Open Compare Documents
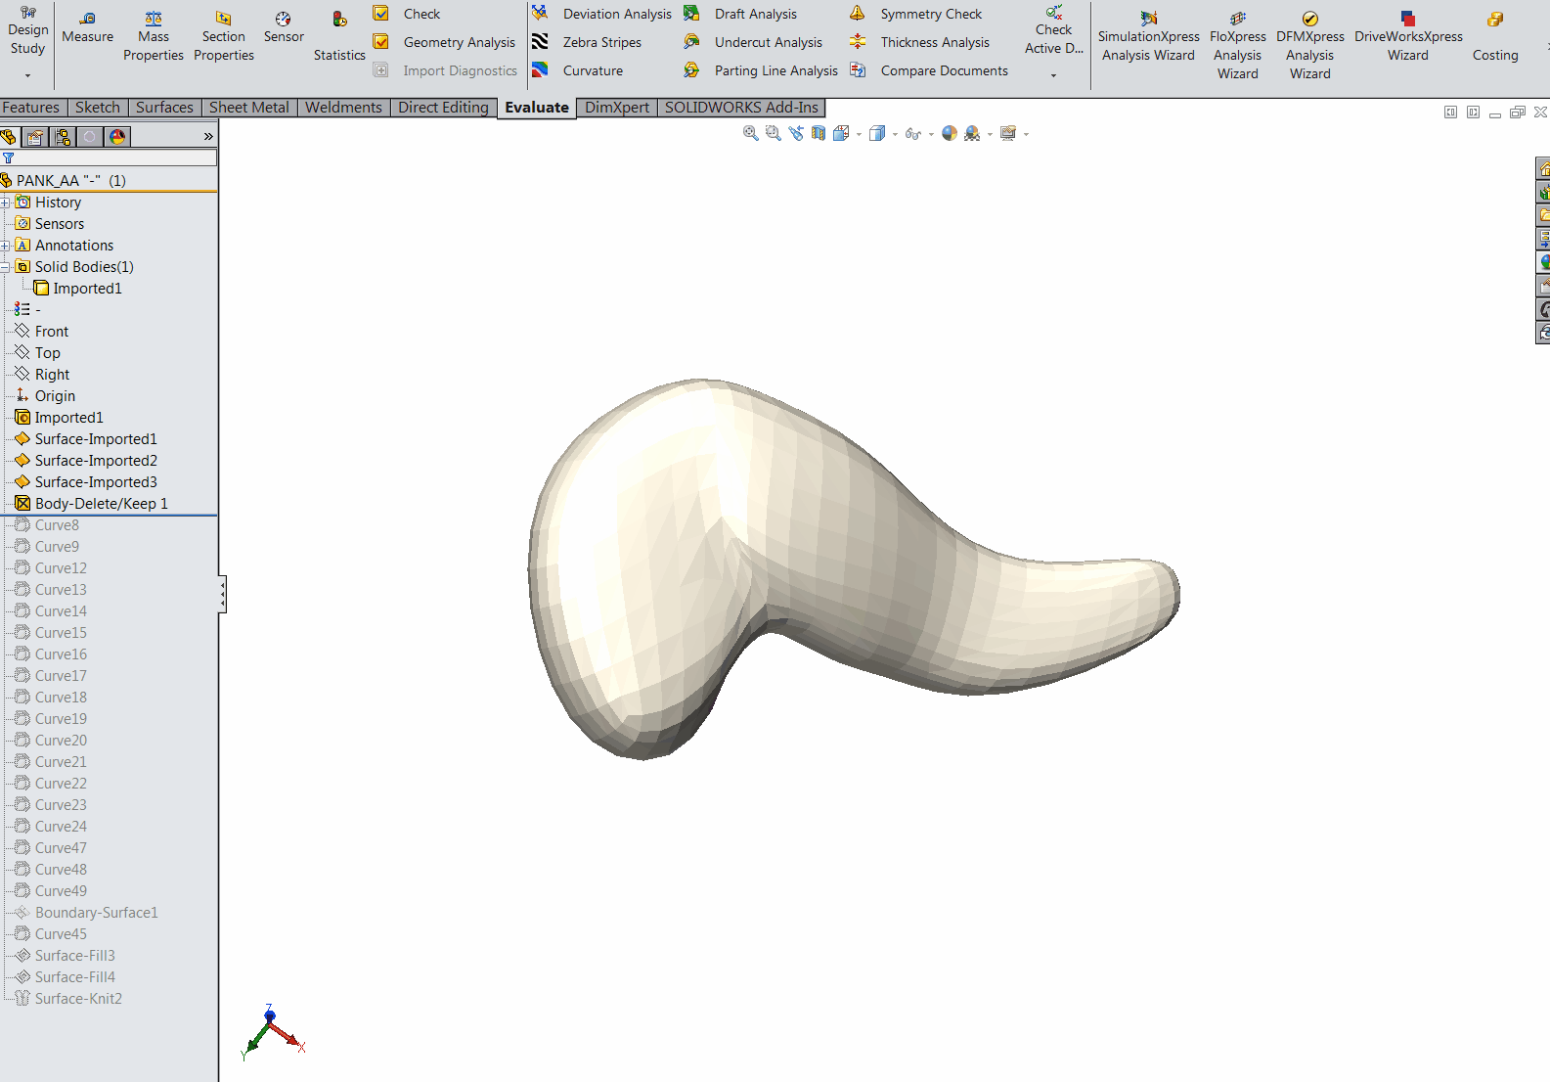This screenshot has height=1082, width=1550. [x=929, y=70]
